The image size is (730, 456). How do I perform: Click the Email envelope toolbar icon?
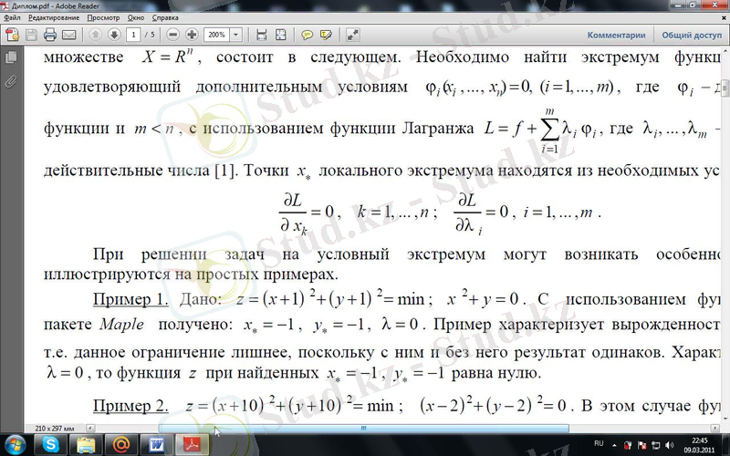click(x=70, y=35)
